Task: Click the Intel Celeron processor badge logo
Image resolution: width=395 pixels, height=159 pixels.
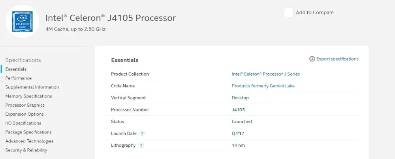Action: pyautogui.click(x=22, y=21)
